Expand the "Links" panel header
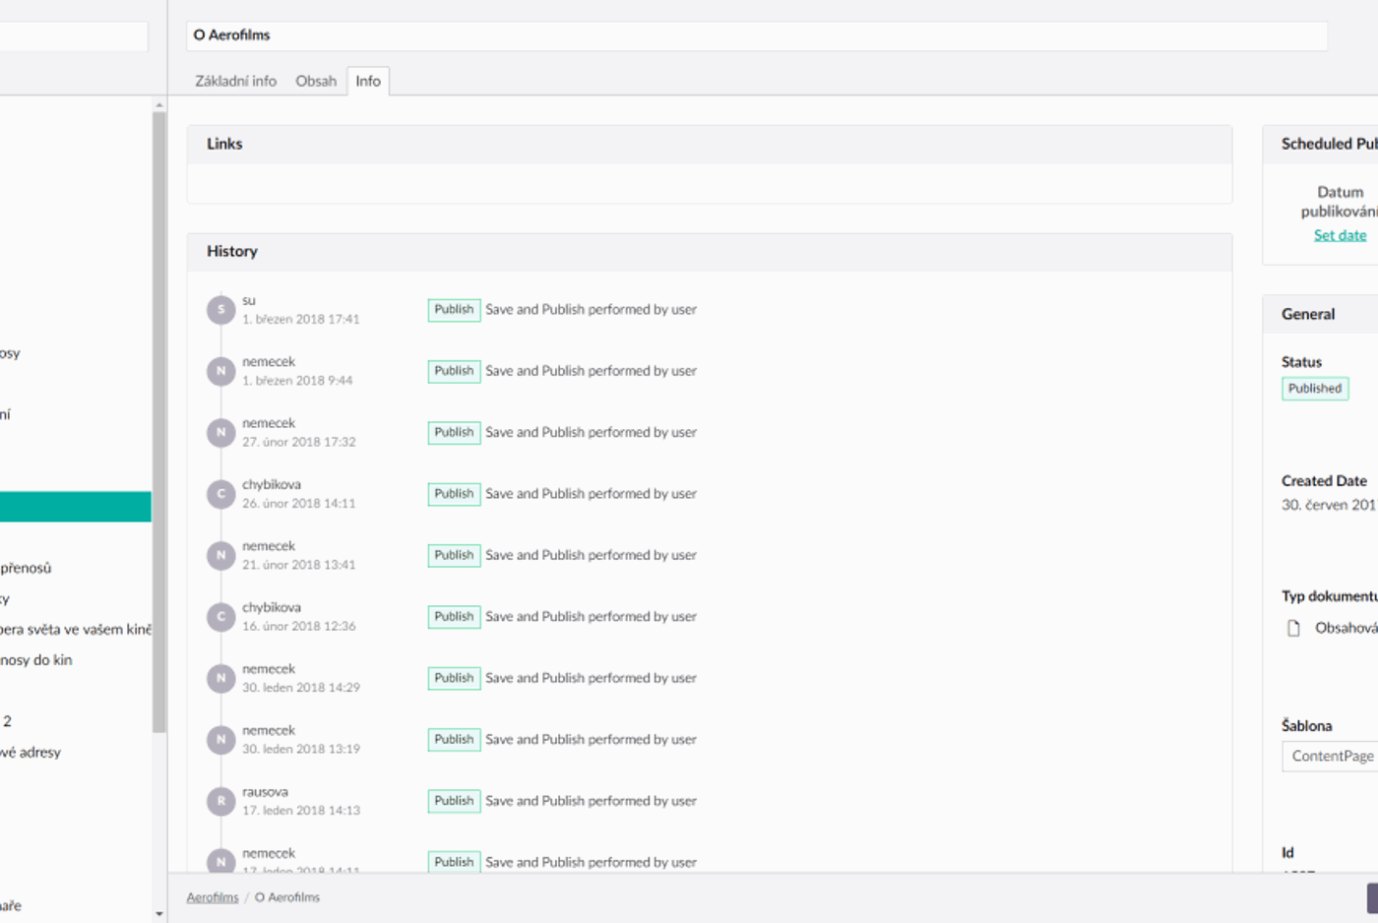This screenshot has height=923, width=1378. click(224, 144)
